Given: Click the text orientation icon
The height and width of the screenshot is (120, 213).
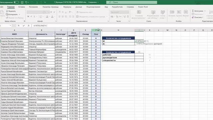Looking at the screenshot, I should (x=70, y=12).
